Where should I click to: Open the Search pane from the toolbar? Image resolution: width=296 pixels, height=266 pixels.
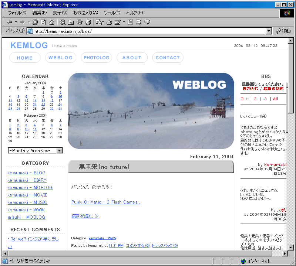(x=63, y=22)
